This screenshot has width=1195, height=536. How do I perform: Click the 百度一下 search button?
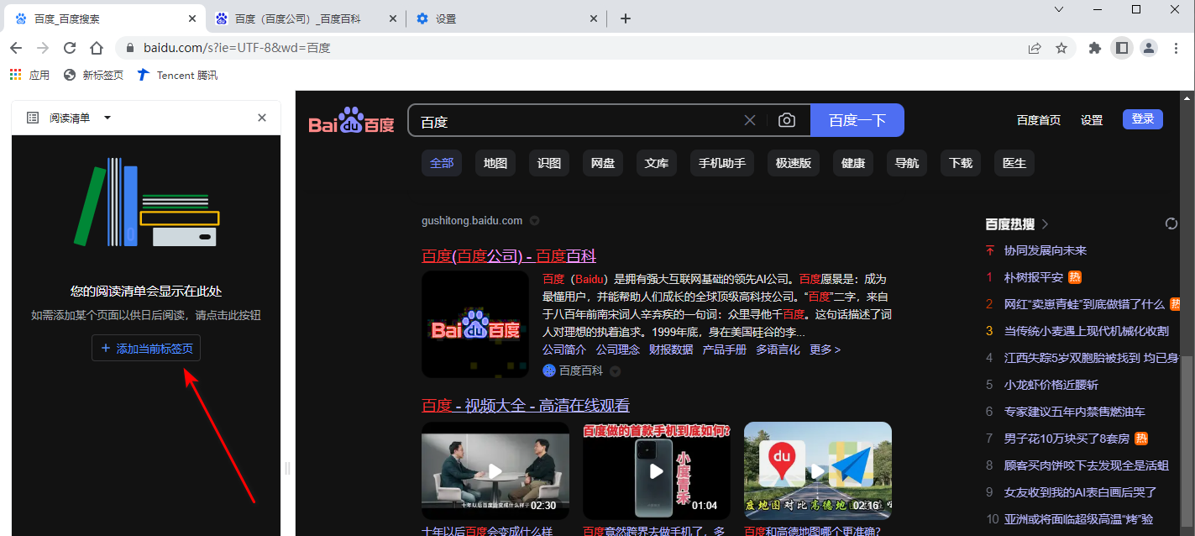pyautogui.click(x=857, y=120)
